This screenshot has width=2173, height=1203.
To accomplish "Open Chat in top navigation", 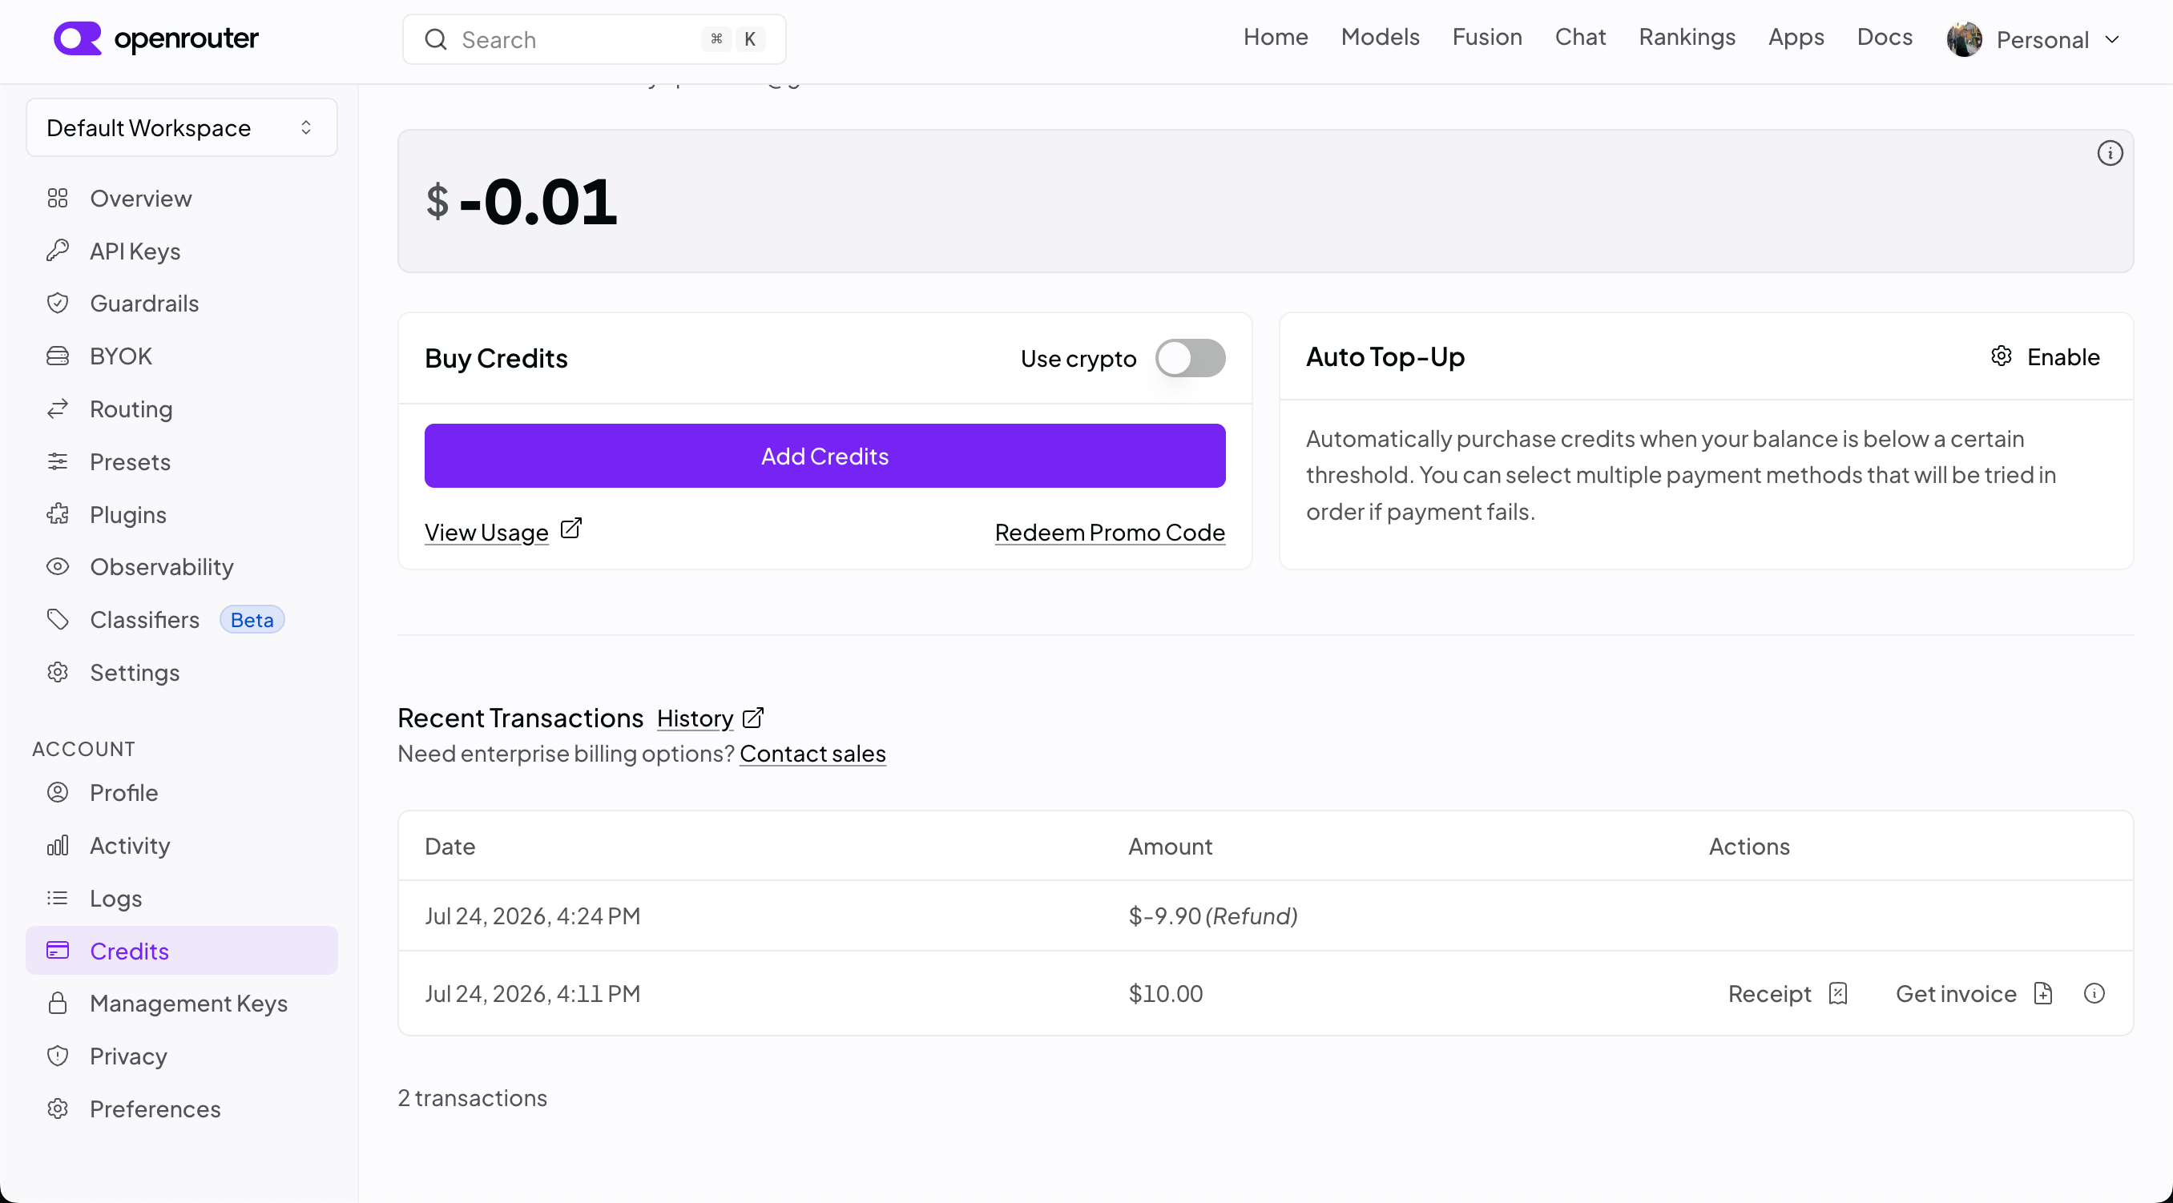I will pos(1580,37).
